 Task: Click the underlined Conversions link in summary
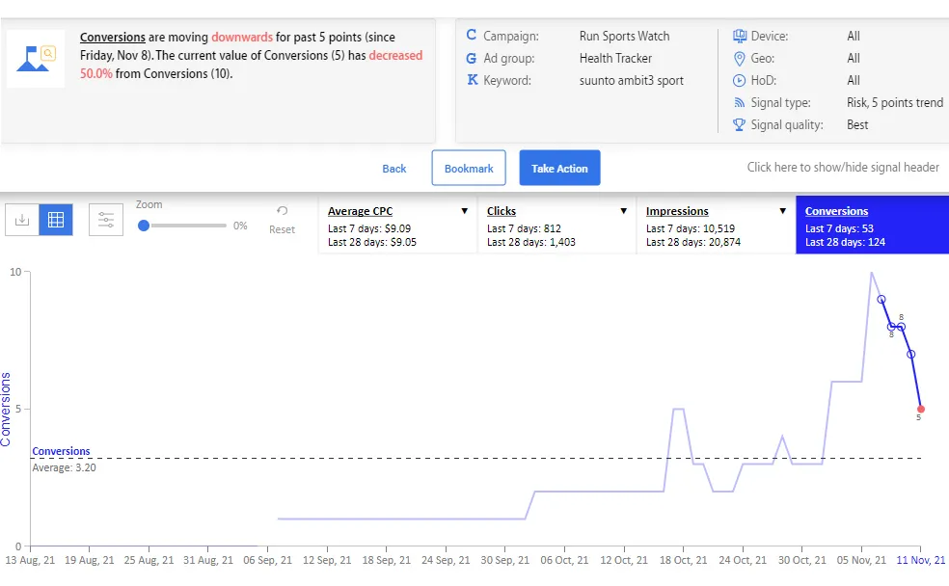tap(113, 37)
